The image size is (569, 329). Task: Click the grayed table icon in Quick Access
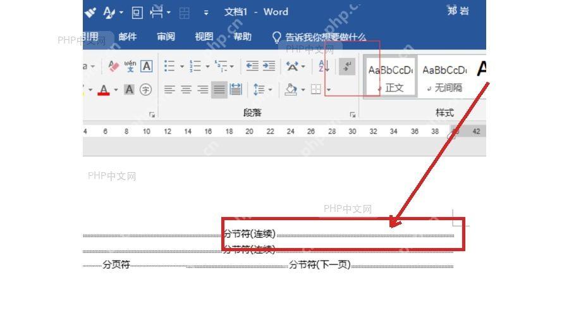pyautogui.click(x=185, y=13)
